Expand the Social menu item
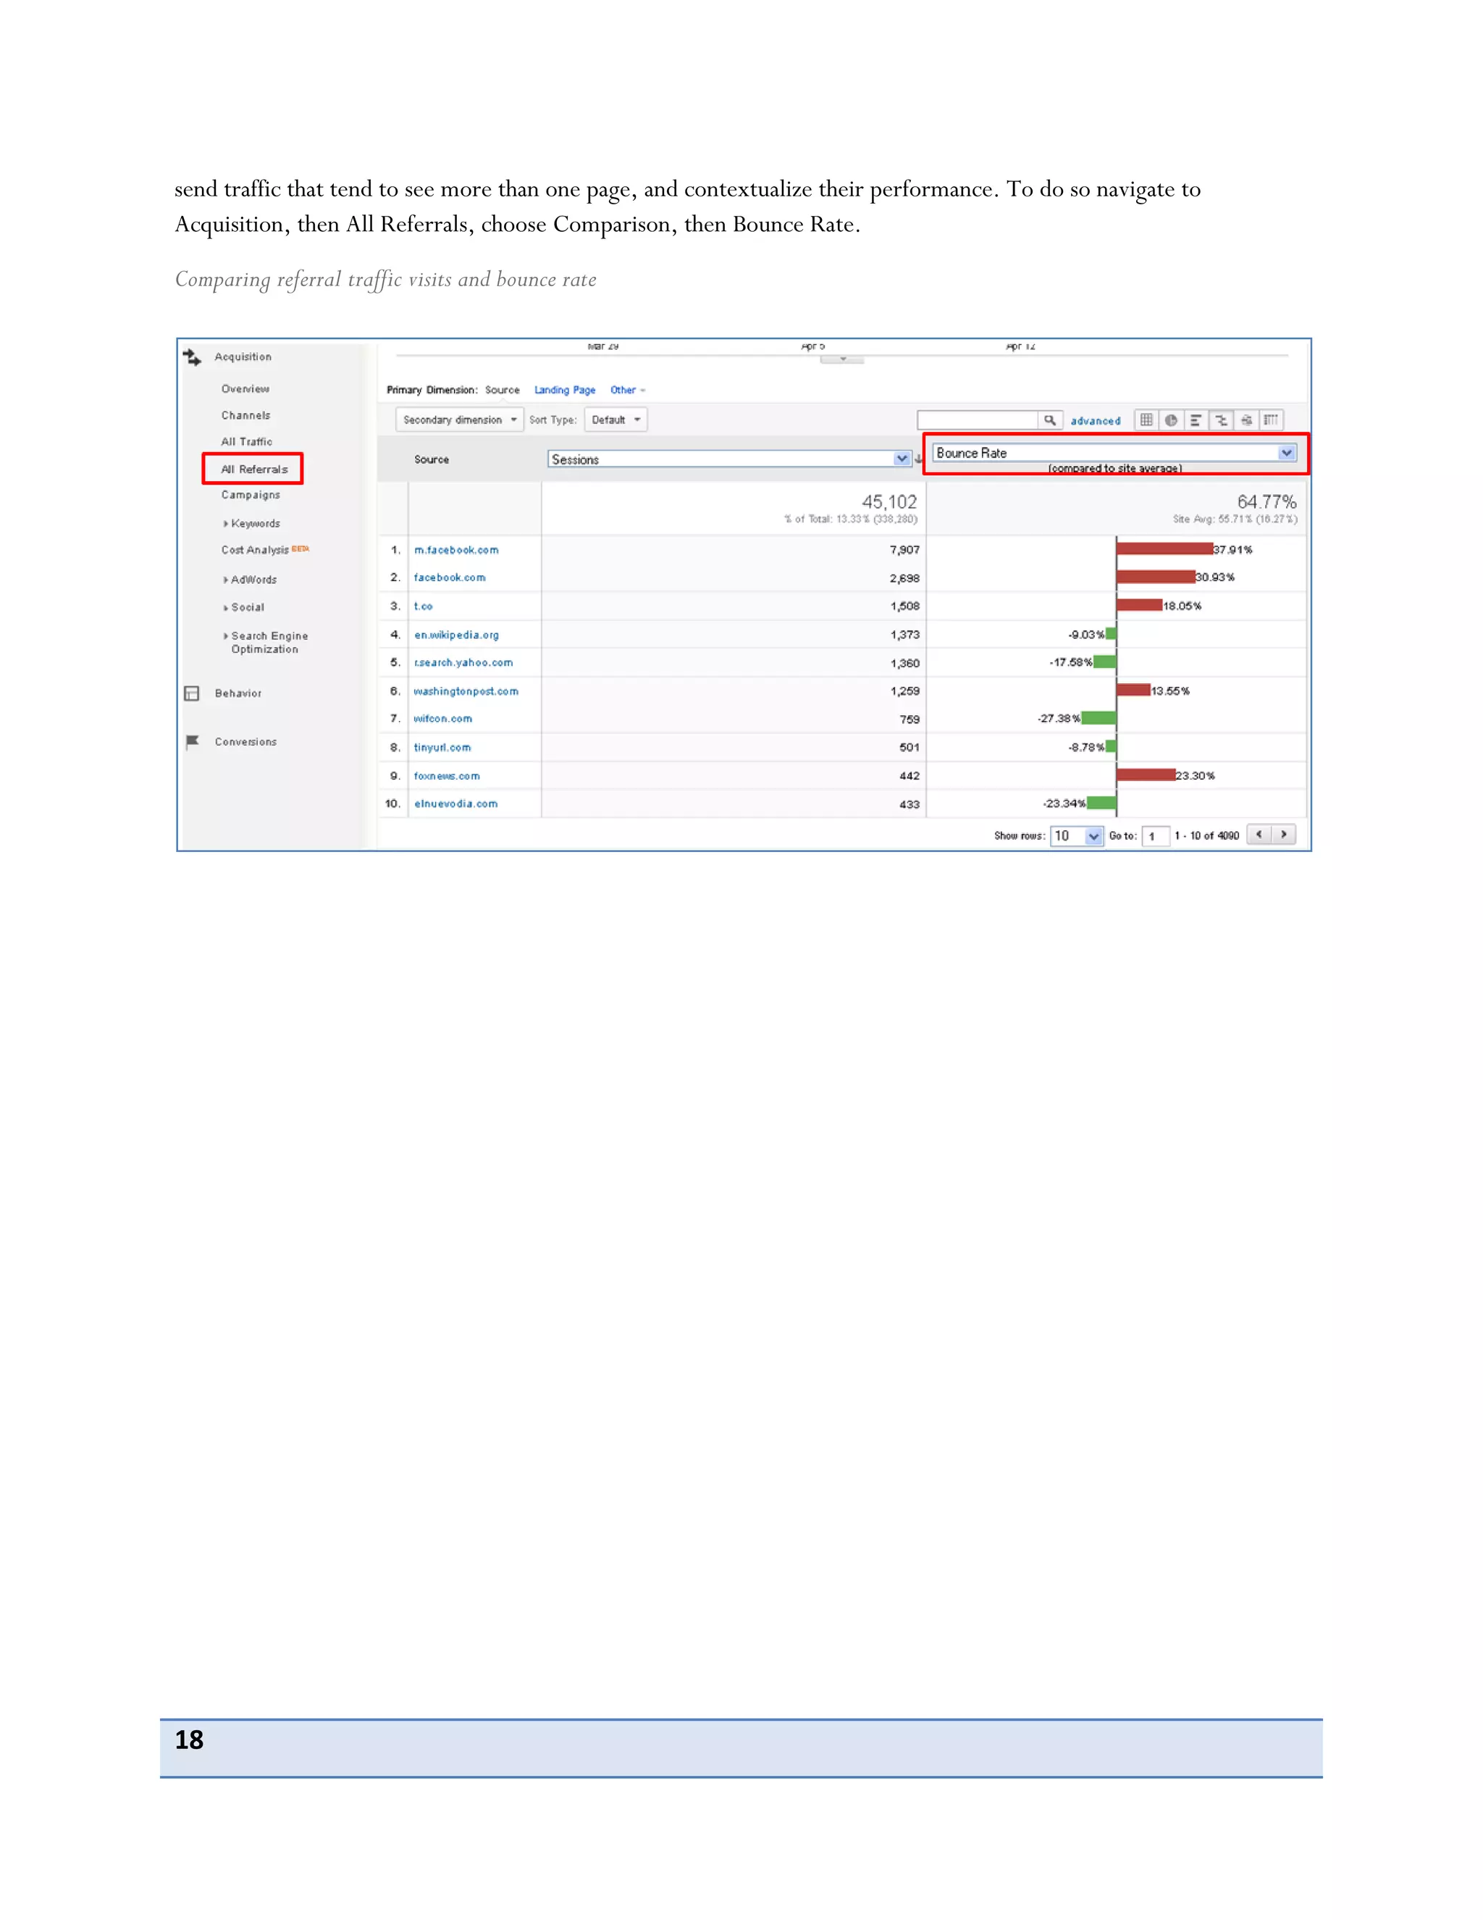Viewport: 1483px width, 1920px height. pyautogui.click(x=244, y=607)
